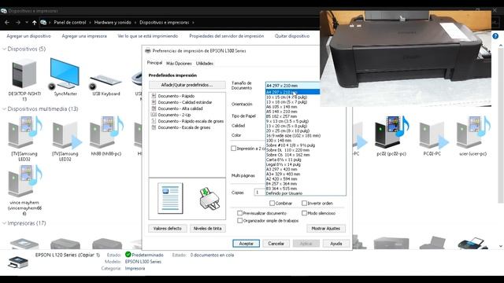Collapse the Impresoras (17) group

(x=4, y=223)
